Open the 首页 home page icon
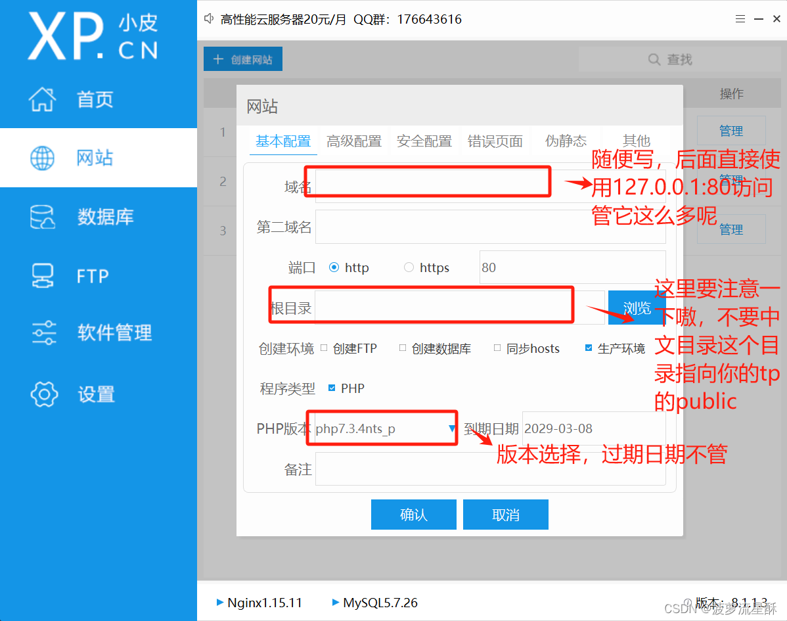The image size is (787, 621). pos(42,99)
